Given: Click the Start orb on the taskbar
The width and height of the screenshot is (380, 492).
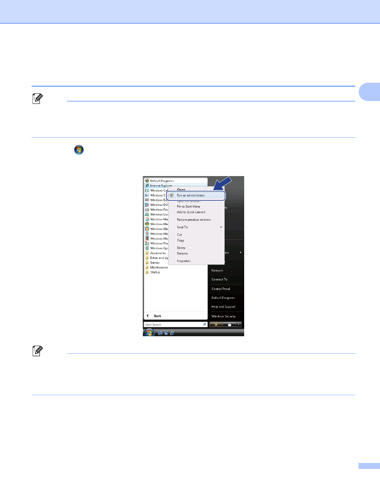Looking at the screenshot, I should [x=149, y=333].
